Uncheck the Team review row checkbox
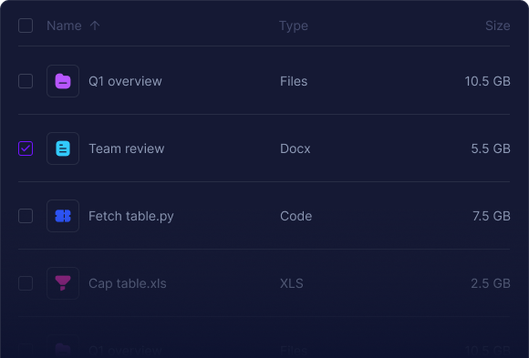Screen dimensions: 529x358 click(x=26, y=148)
